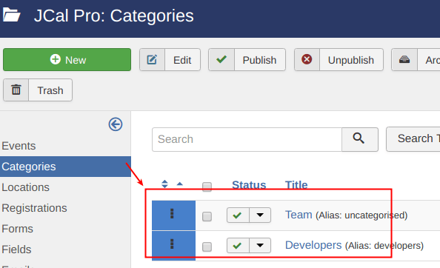Click the red Unpublish X icon
This screenshot has width=440, height=268.
[x=307, y=59]
